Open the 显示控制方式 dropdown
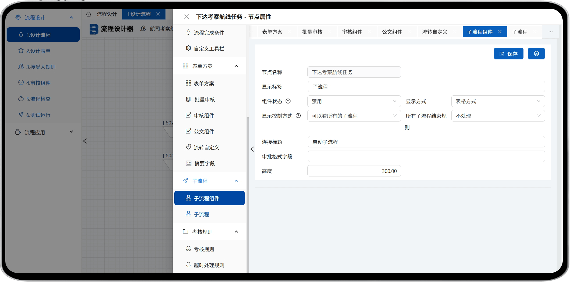 pos(354,116)
